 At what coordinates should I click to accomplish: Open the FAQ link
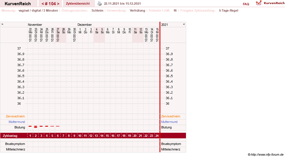coord(246,4)
